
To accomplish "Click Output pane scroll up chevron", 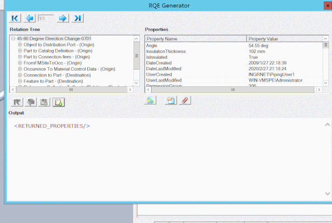I will coord(327,125).
